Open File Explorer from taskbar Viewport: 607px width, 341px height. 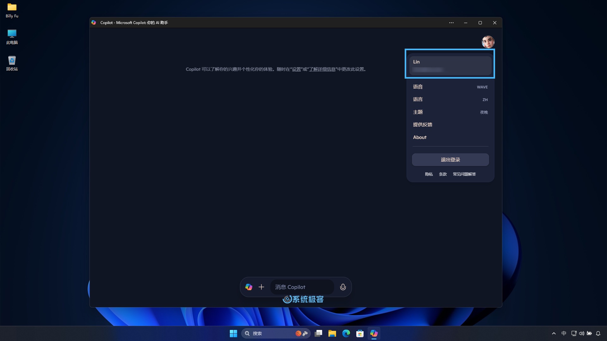click(332, 333)
